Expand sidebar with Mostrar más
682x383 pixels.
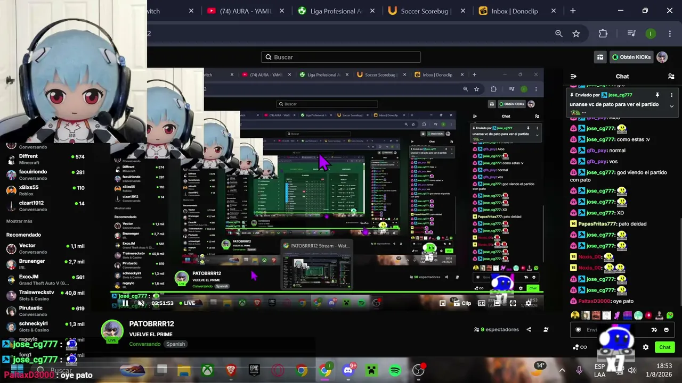pos(19,221)
